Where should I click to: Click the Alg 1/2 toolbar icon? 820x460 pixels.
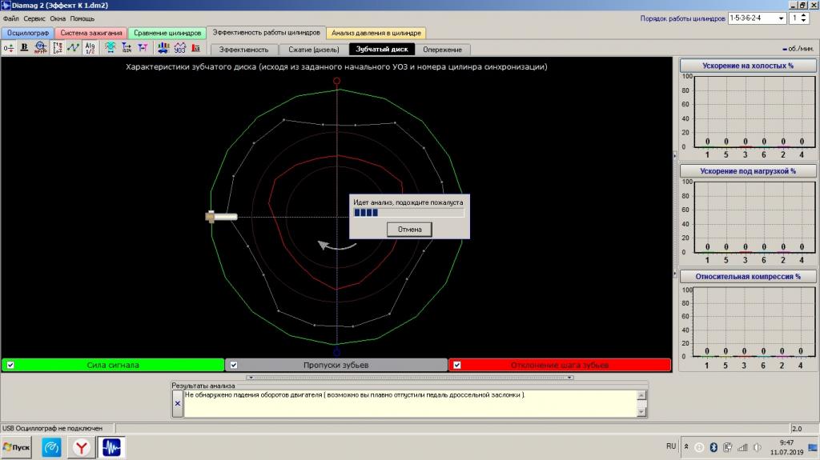pos(90,48)
